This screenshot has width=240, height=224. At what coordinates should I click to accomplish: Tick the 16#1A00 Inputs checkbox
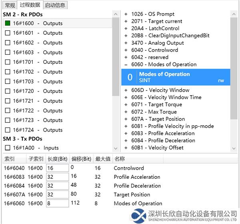pos(7,148)
